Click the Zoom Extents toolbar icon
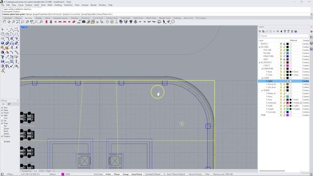 point(18,22)
